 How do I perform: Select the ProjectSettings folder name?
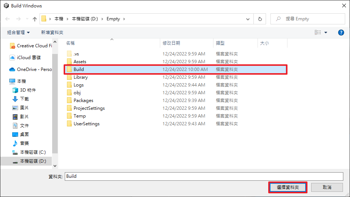pyautogui.click(x=89, y=108)
